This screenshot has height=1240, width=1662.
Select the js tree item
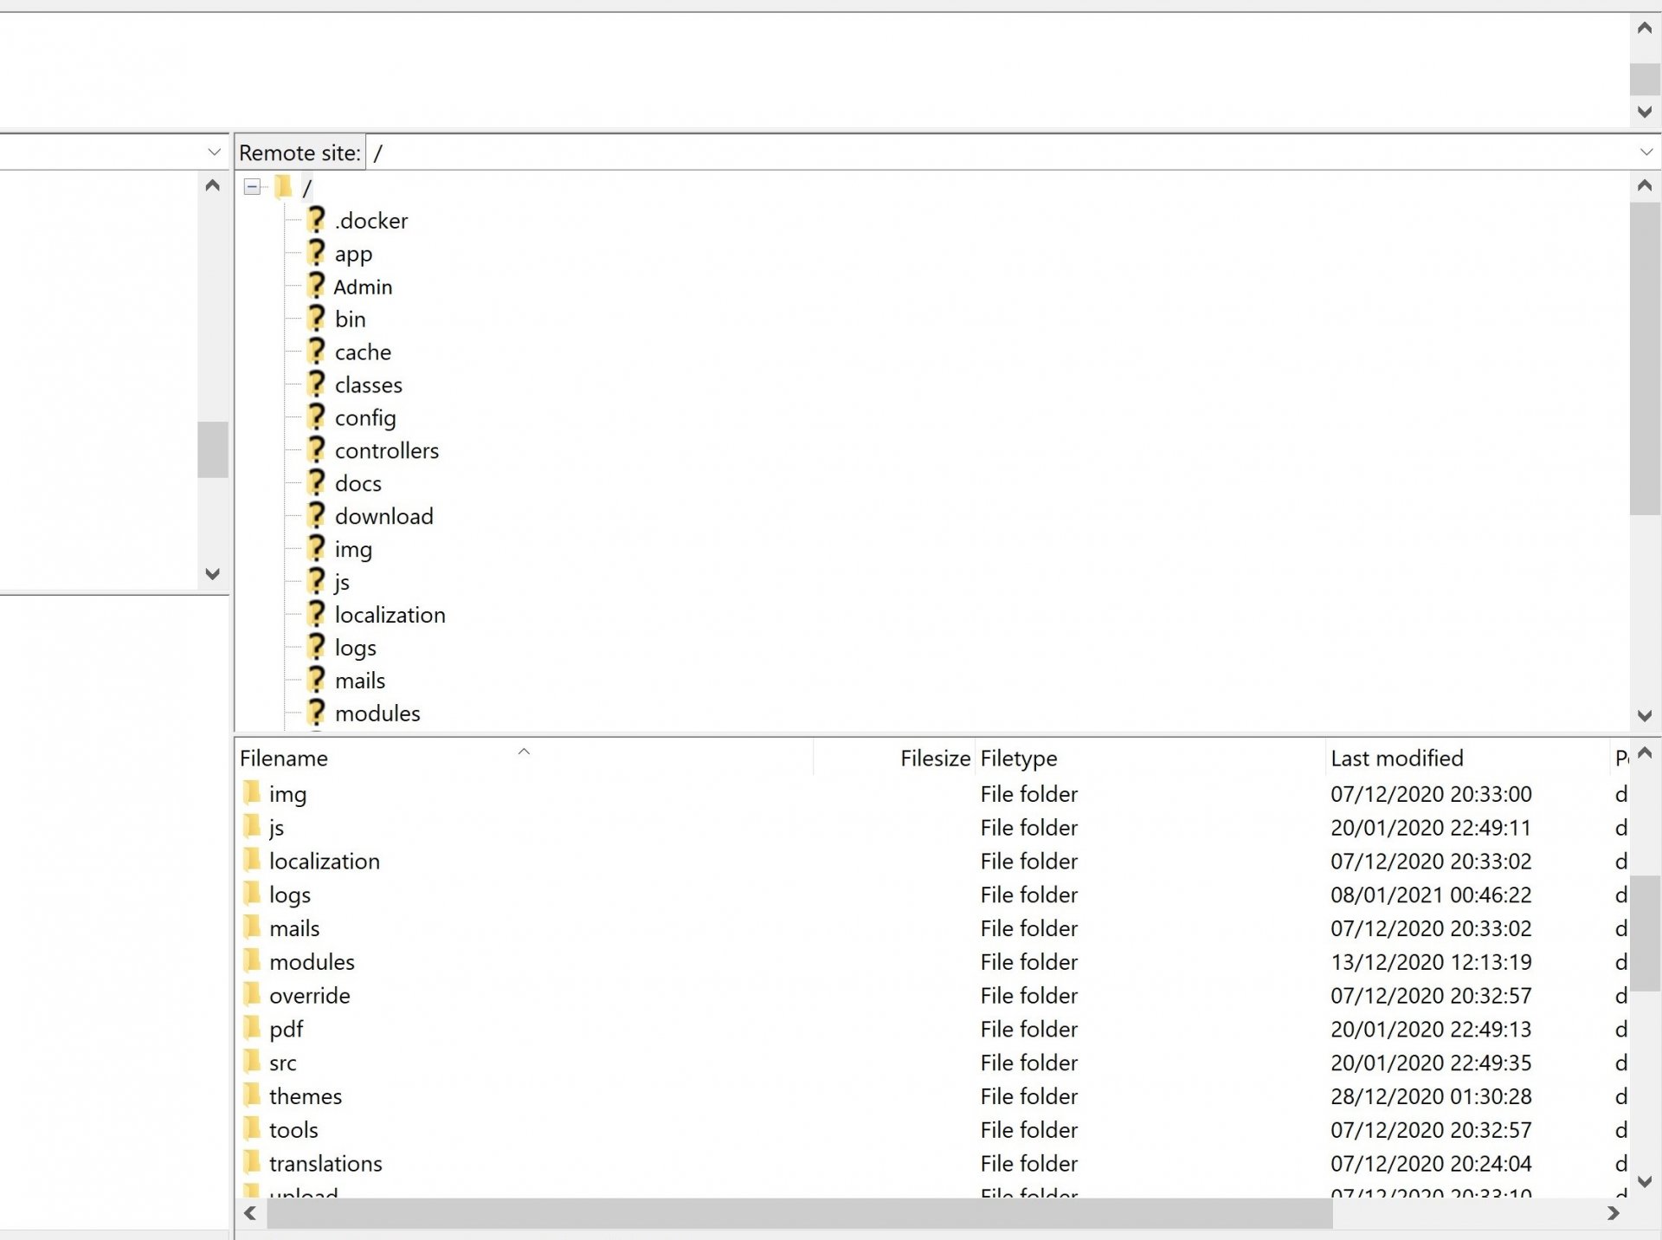click(342, 582)
